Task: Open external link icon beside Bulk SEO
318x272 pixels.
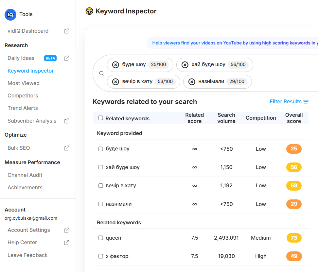Action: pos(66,148)
